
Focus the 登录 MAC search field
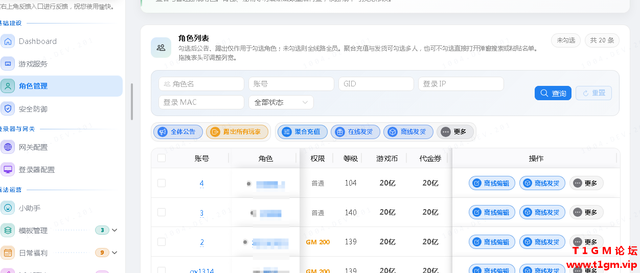pos(201,102)
